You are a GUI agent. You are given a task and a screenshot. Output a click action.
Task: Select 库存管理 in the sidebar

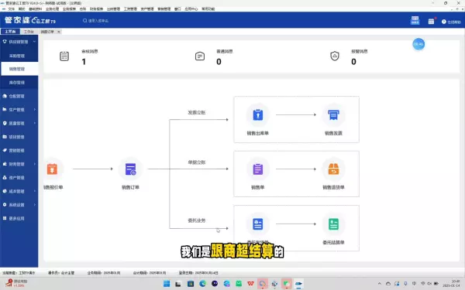pyautogui.click(x=19, y=83)
